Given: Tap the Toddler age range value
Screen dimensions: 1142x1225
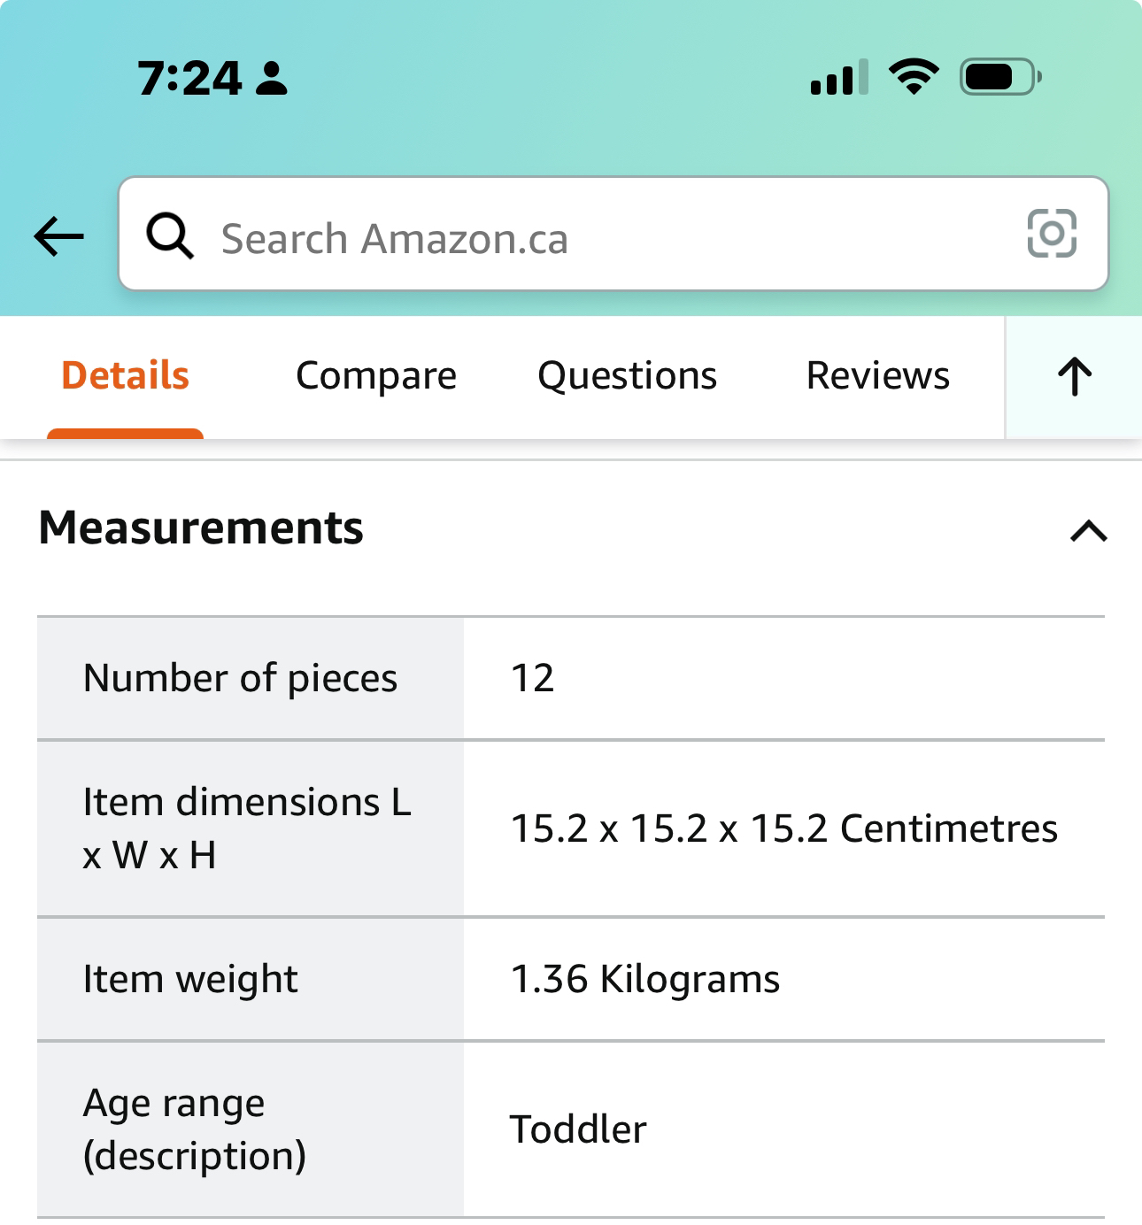Looking at the screenshot, I should (x=578, y=1129).
